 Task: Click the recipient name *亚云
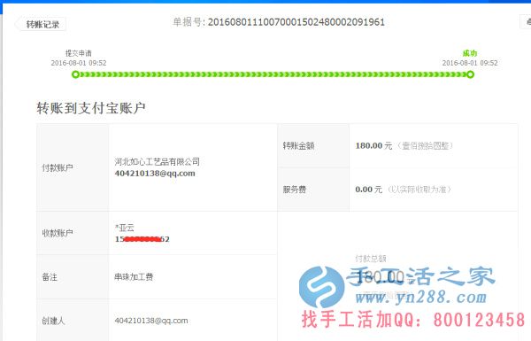coord(124,228)
